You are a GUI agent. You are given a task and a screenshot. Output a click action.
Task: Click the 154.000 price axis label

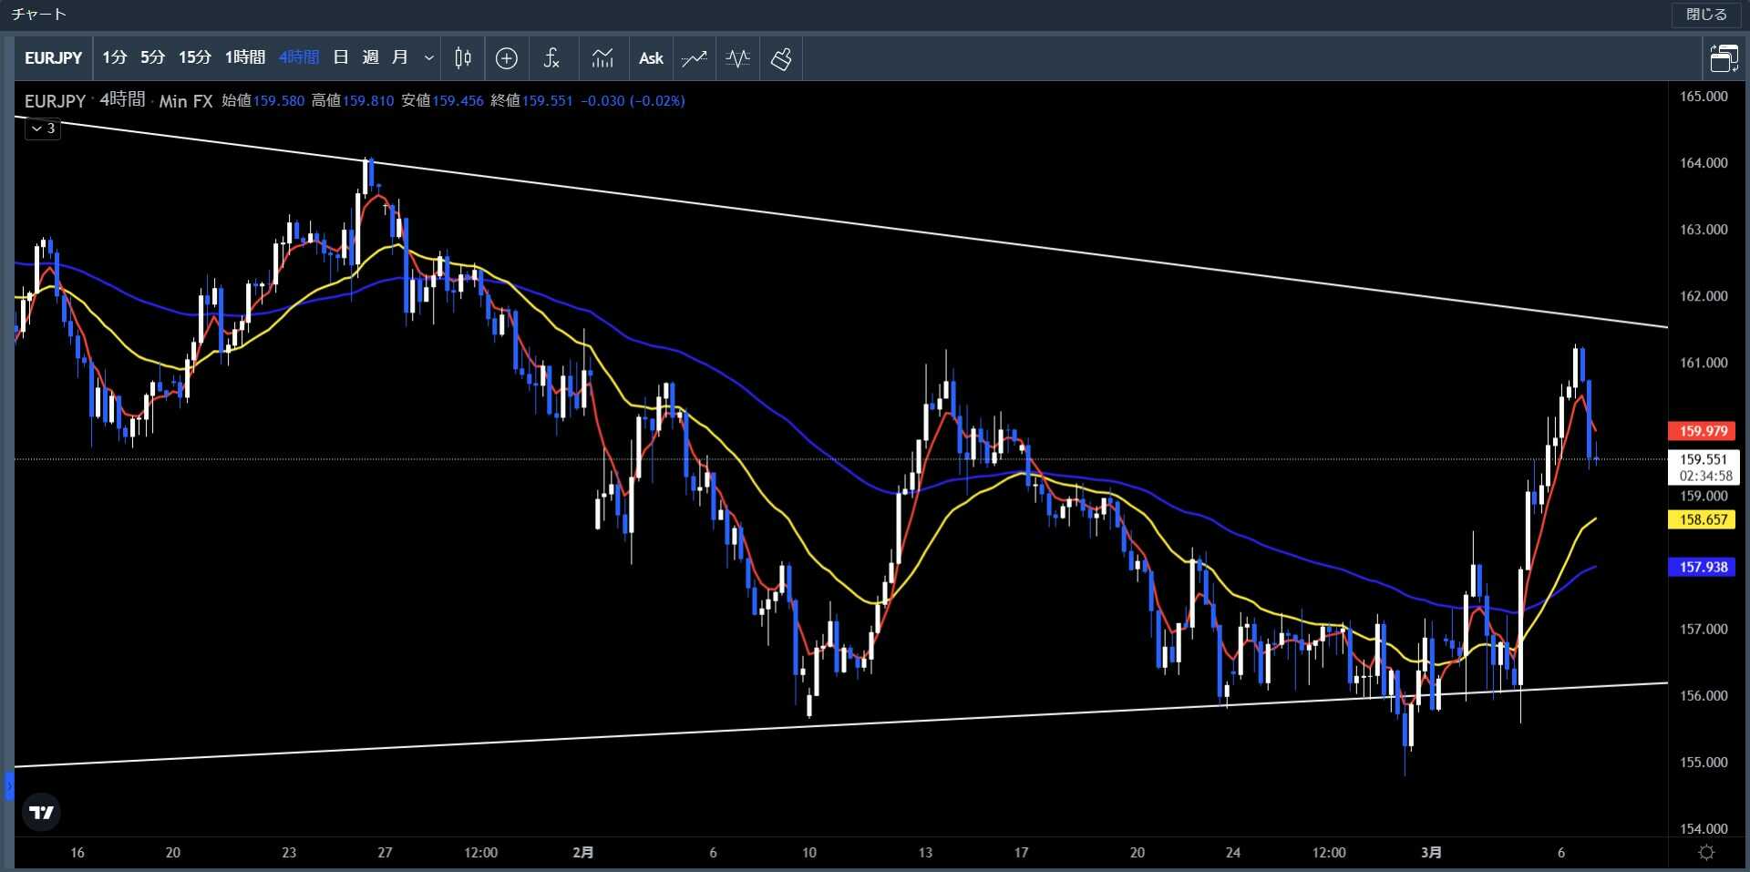[x=1703, y=828]
